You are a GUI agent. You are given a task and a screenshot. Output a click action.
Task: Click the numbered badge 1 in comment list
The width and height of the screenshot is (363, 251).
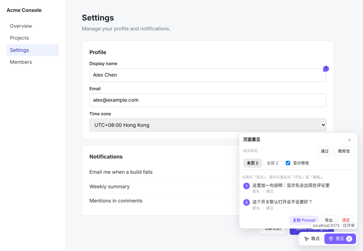tap(246, 186)
